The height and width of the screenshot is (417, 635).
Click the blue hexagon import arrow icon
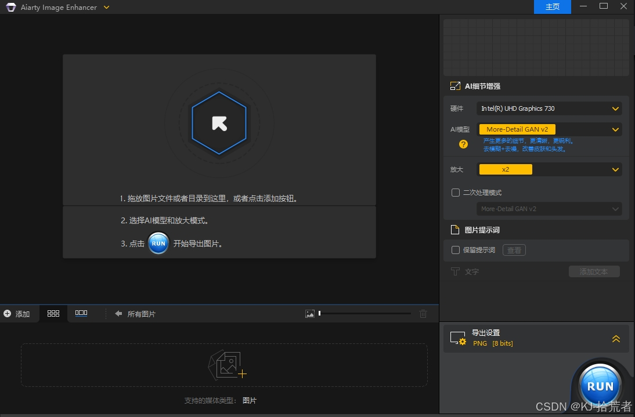coord(219,123)
